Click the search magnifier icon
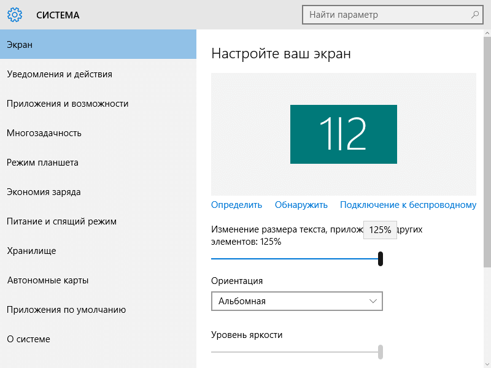Viewport: 491px width, 368px height. point(474,14)
